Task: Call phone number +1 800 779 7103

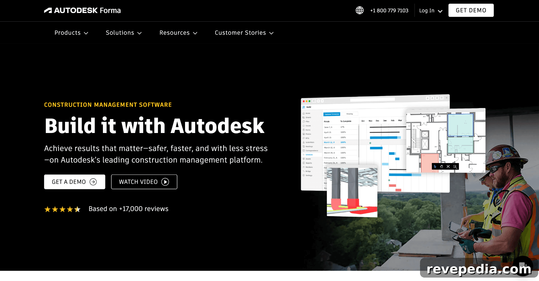Action: [x=389, y=11]
